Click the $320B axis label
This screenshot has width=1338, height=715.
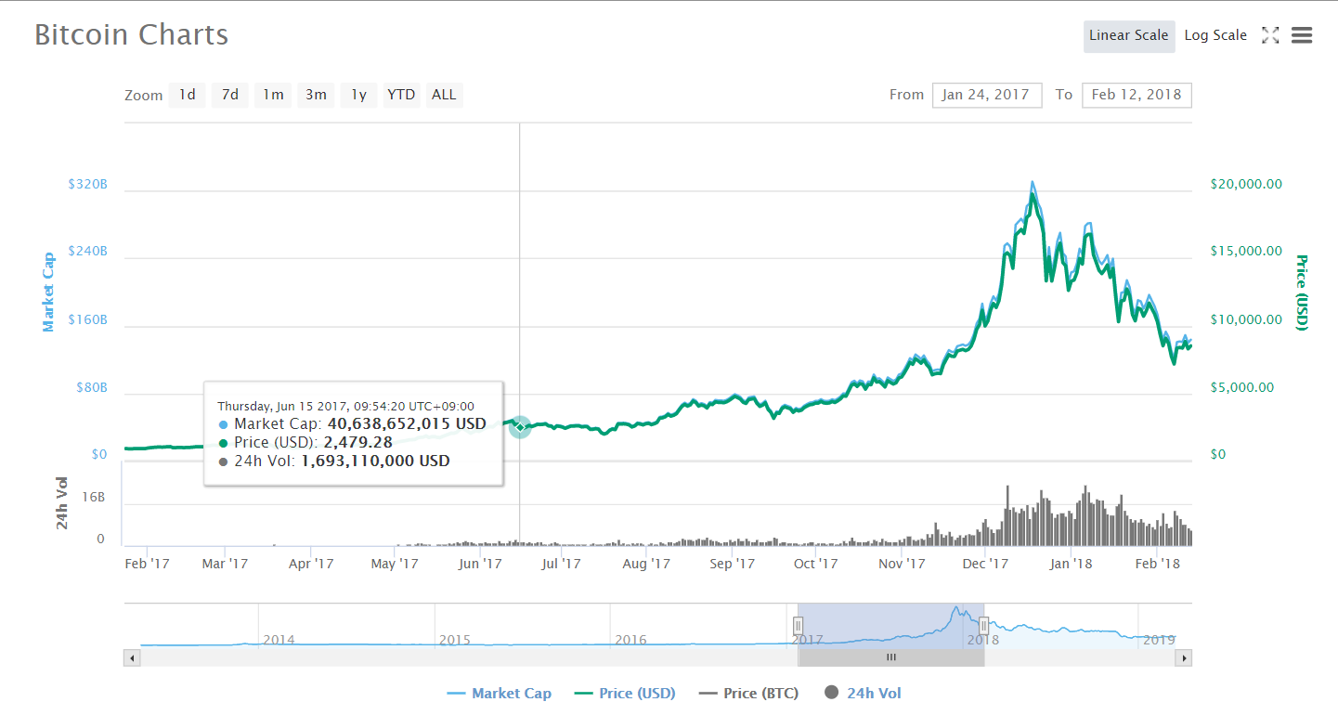point(88,185)
